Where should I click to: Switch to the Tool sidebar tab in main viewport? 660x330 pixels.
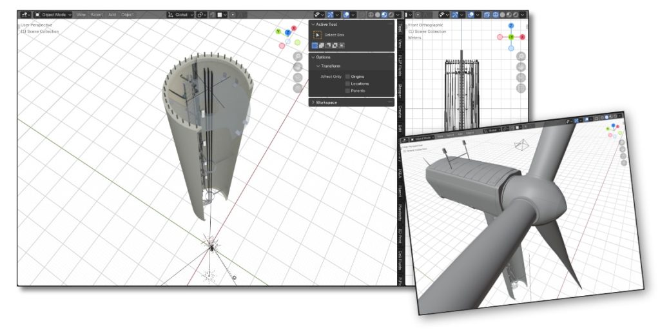pyautogui.click(x=400, y=30)
